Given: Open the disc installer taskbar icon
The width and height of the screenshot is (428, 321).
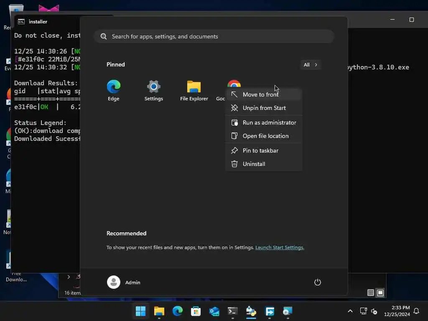Looking at the screenshot, I should (288, 311).
